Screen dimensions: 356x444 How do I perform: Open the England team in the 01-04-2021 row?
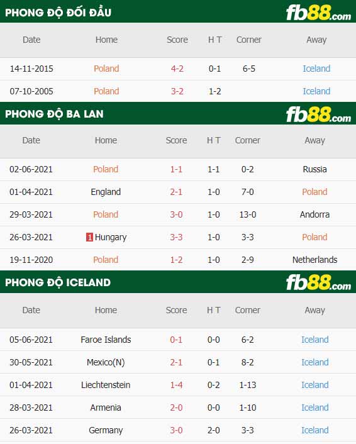coord(106,192)
